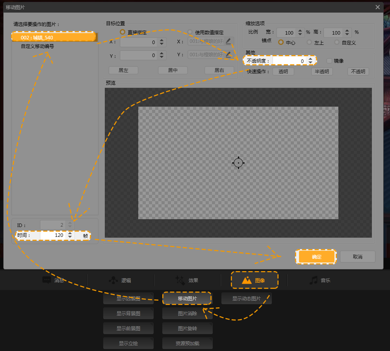390x351 pixels.
Task: Enable the 镜像 mirror checkbox
Action: point(329,61)
